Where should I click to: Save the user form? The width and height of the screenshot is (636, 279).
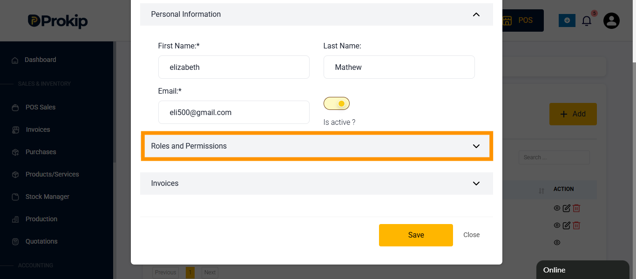pyautogui.click(x=416, y=235)
